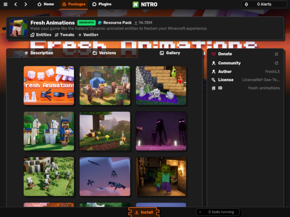This screenshot has width=290, height=217.
Task: Click the Donate link
Action: pyautogui.click(x=225, y=54)
